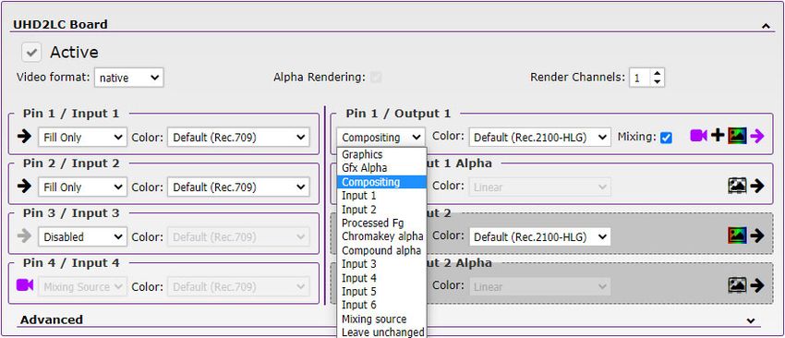Select Chromakey alpha option
This screenshot has width=785, height=338.
[381, 236]
